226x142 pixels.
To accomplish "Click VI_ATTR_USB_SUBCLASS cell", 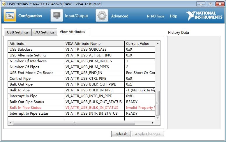I will 94,49.
